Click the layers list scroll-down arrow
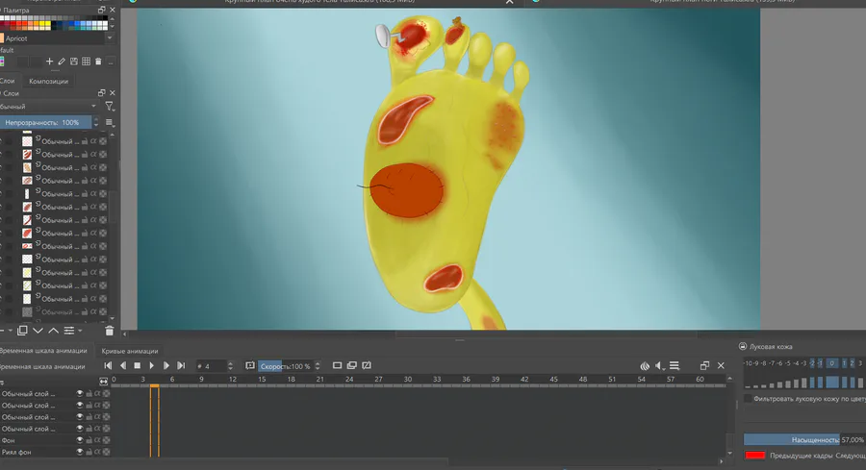The height and width of the screenshot is (470, 866). (x=113, y=318)
